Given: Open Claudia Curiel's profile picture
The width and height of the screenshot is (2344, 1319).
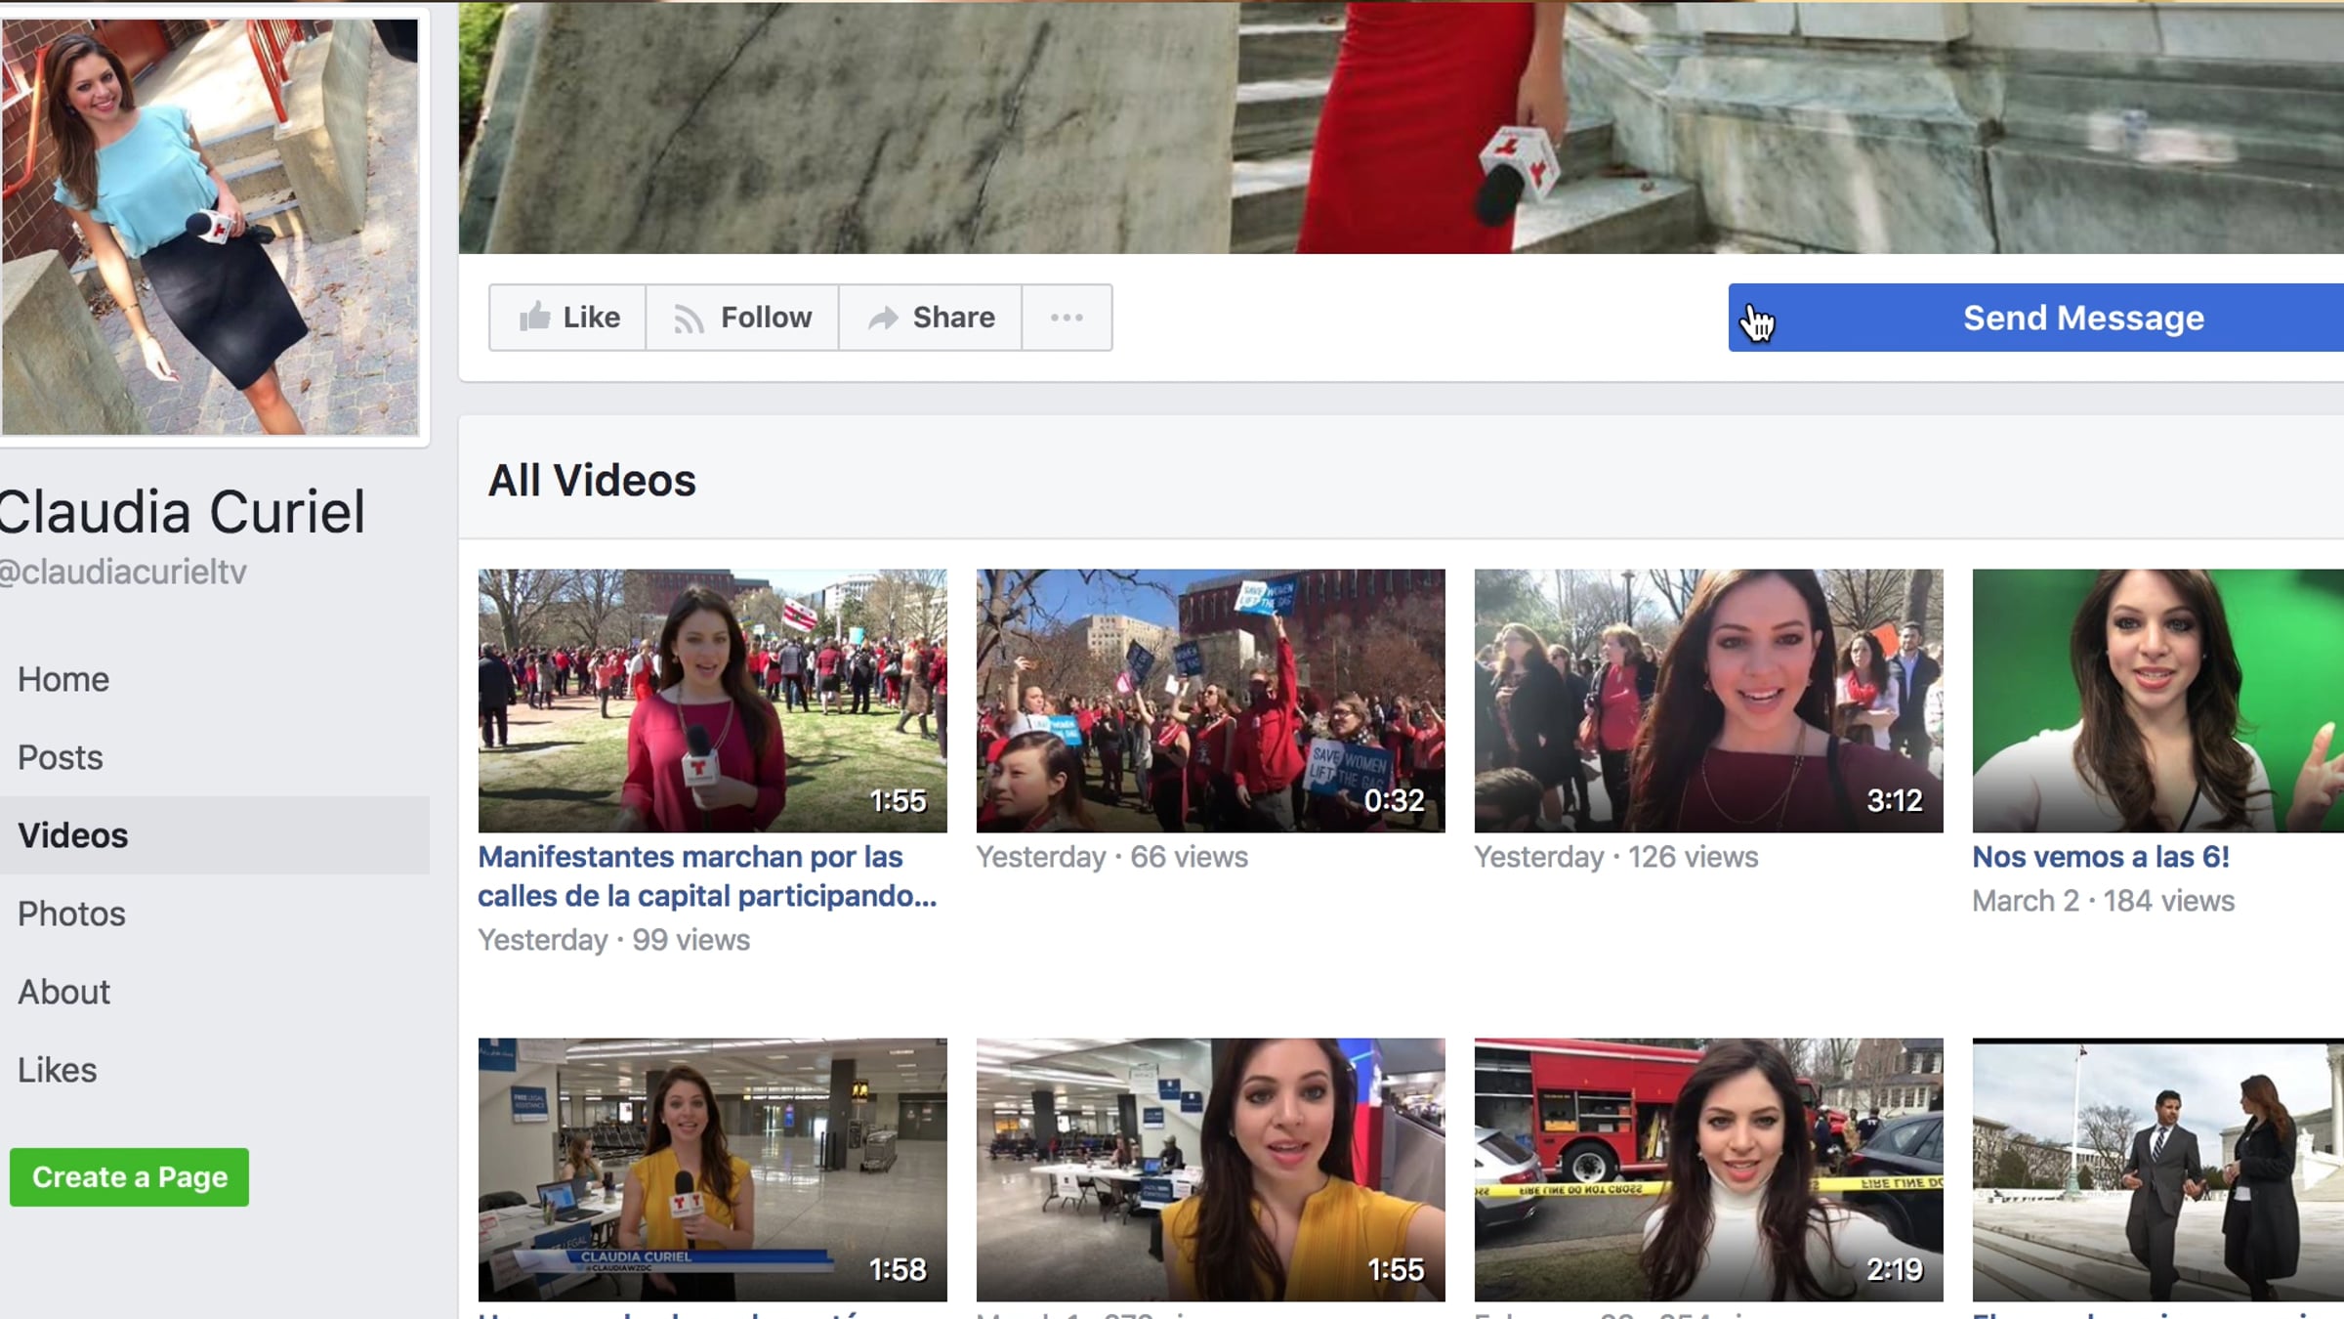Looking at the screenshot, I should point(209,227).
